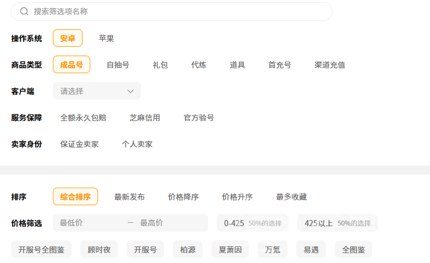The width and height of the screenshot is (430, 263).
Task: Sort by 最新发布
Action: 129,196
